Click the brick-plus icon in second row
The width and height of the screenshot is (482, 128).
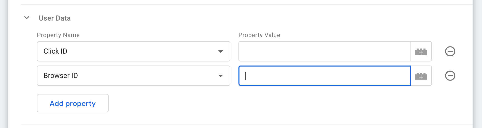[421, 76]
